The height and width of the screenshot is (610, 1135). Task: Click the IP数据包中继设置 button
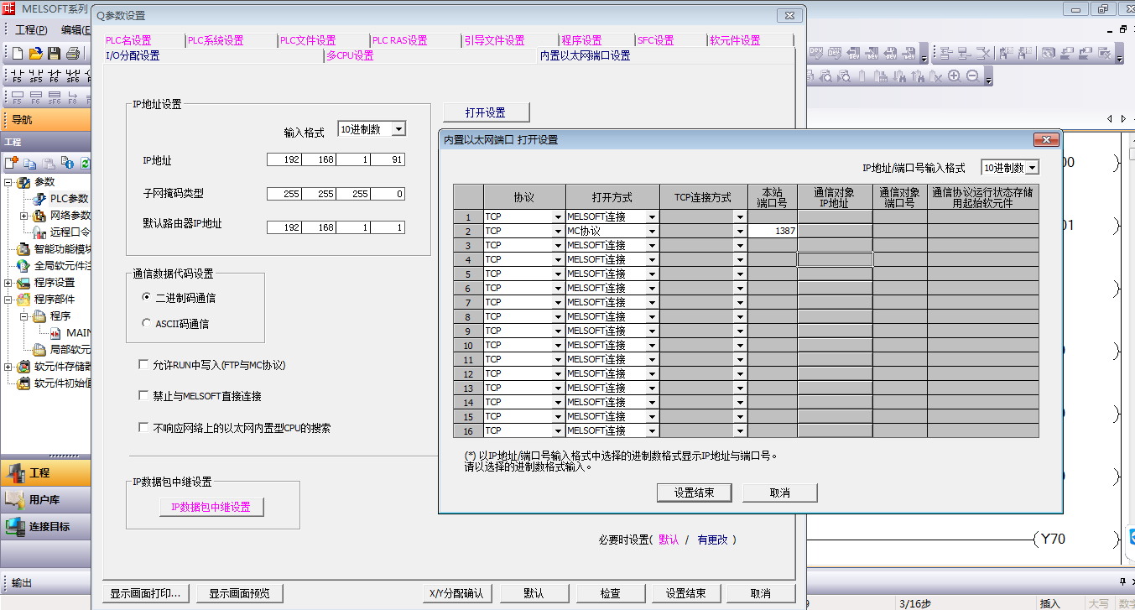coord(211,507)
